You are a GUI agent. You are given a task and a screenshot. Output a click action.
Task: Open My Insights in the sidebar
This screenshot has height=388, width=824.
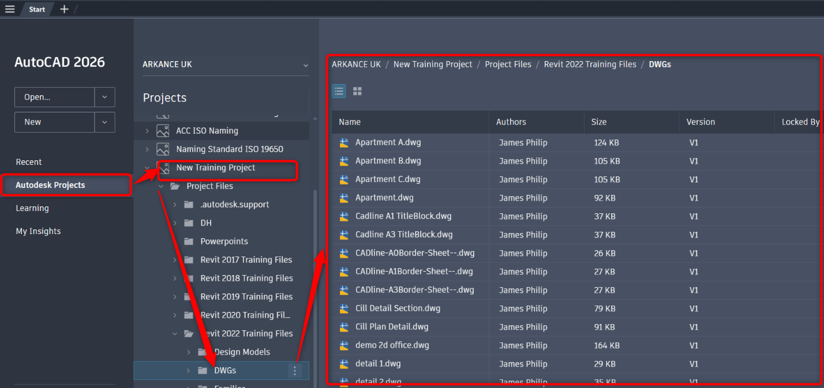(38, 231)
